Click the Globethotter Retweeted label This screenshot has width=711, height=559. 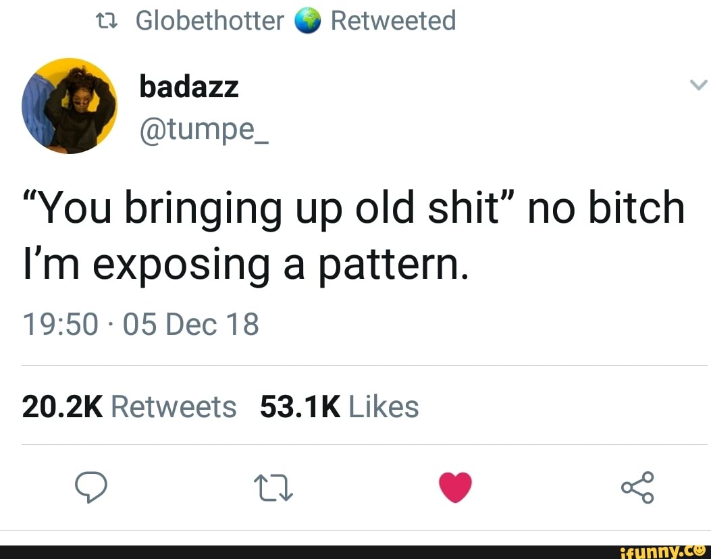[296, 21]
